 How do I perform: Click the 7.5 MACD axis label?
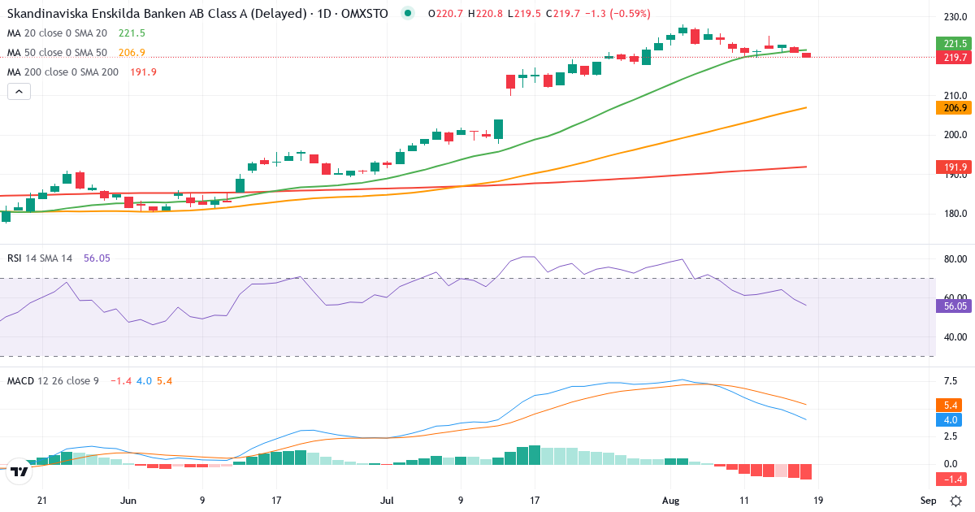click(949, 382)
